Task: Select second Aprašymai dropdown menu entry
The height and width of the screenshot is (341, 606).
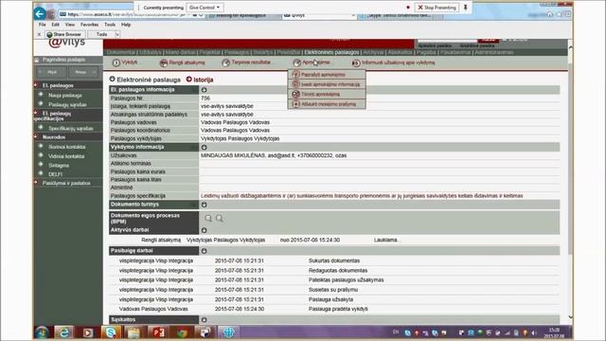Action: point(327,84)
